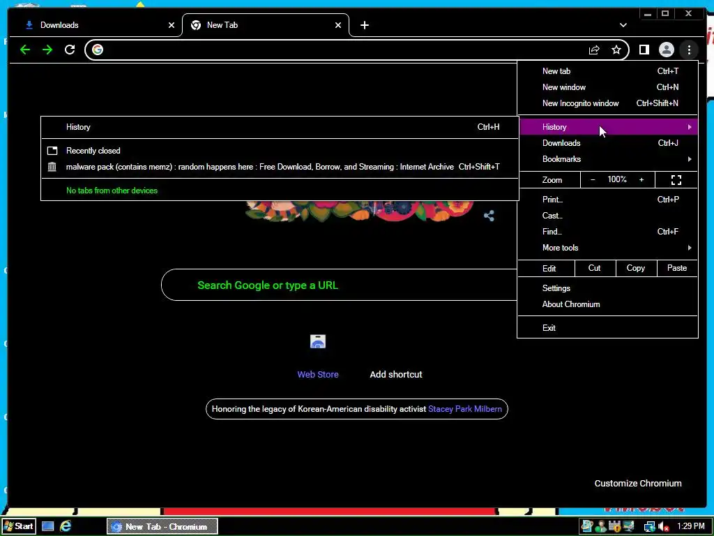Open the Windows Start menu
714x536 pixels.
point(18,526)
